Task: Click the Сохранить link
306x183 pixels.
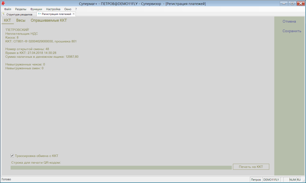Action: [x=292, y=31]
